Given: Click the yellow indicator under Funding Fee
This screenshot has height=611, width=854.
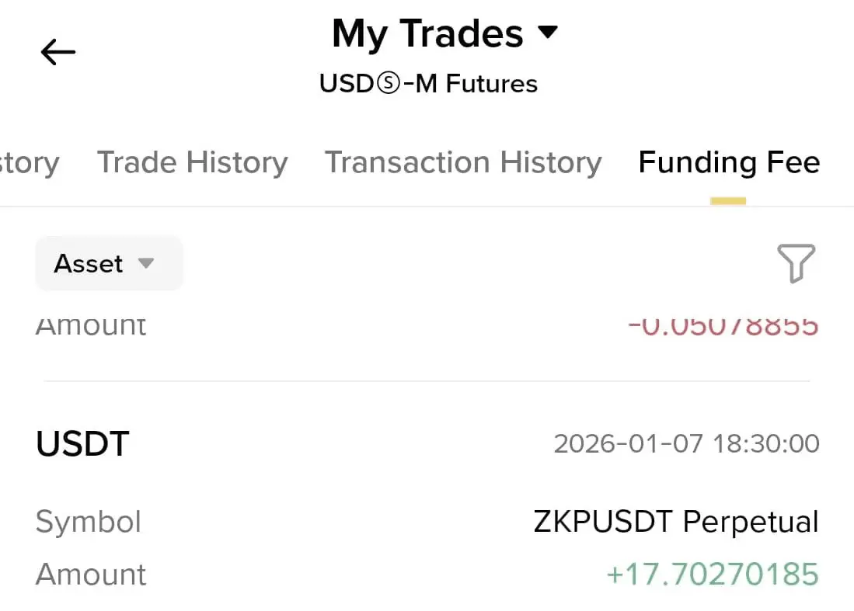Looking at the screenshot, I should tap(728, 201).
